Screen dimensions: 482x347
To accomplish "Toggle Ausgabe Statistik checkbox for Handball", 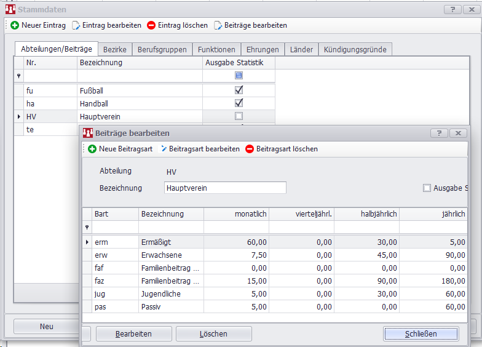I will [x=239, y=103].
